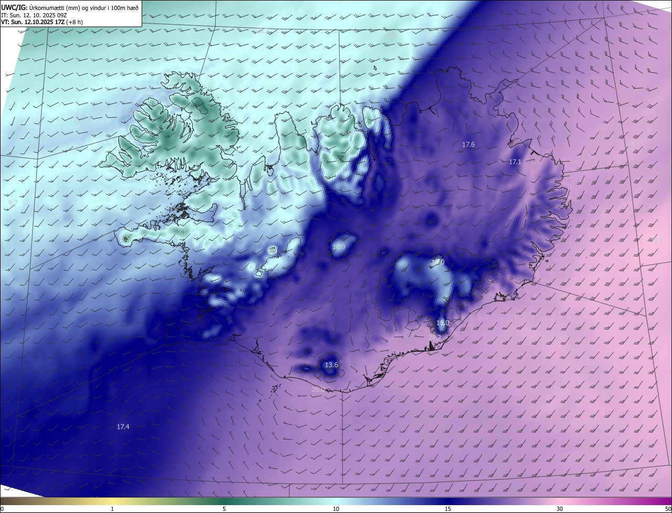Click the 5 tick on the color scale
The height and width of the screenshot is (513, 672).
click(x=224, y=509)
